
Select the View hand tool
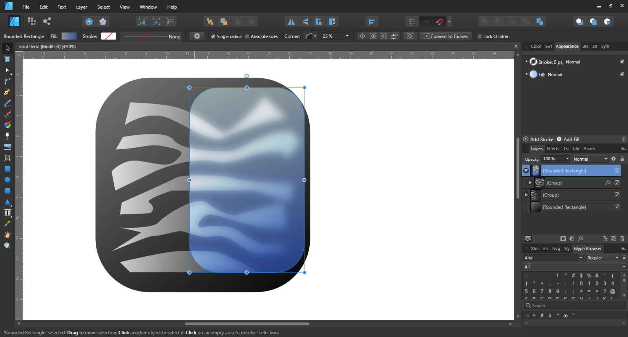tap(7, 235)
